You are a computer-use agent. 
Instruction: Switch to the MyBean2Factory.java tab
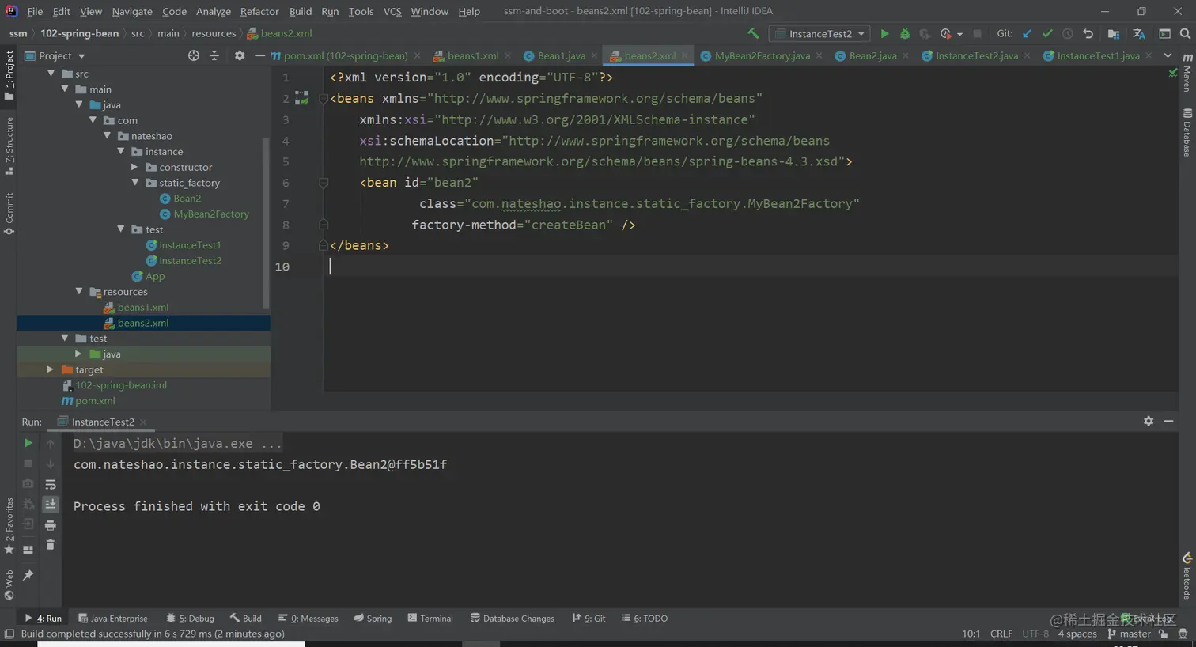coord(762,55)
